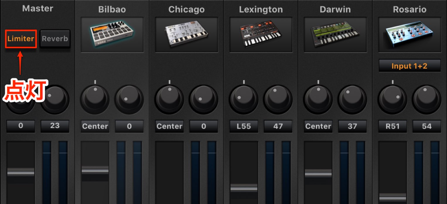
Task: Click the Bilbao send knob
Action: click(x=129, y=99)
